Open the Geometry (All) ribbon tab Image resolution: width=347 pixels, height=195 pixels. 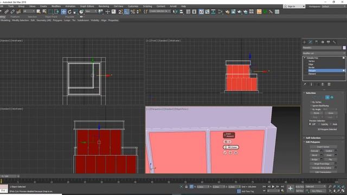pyautogui.click(x=43, y=20)
